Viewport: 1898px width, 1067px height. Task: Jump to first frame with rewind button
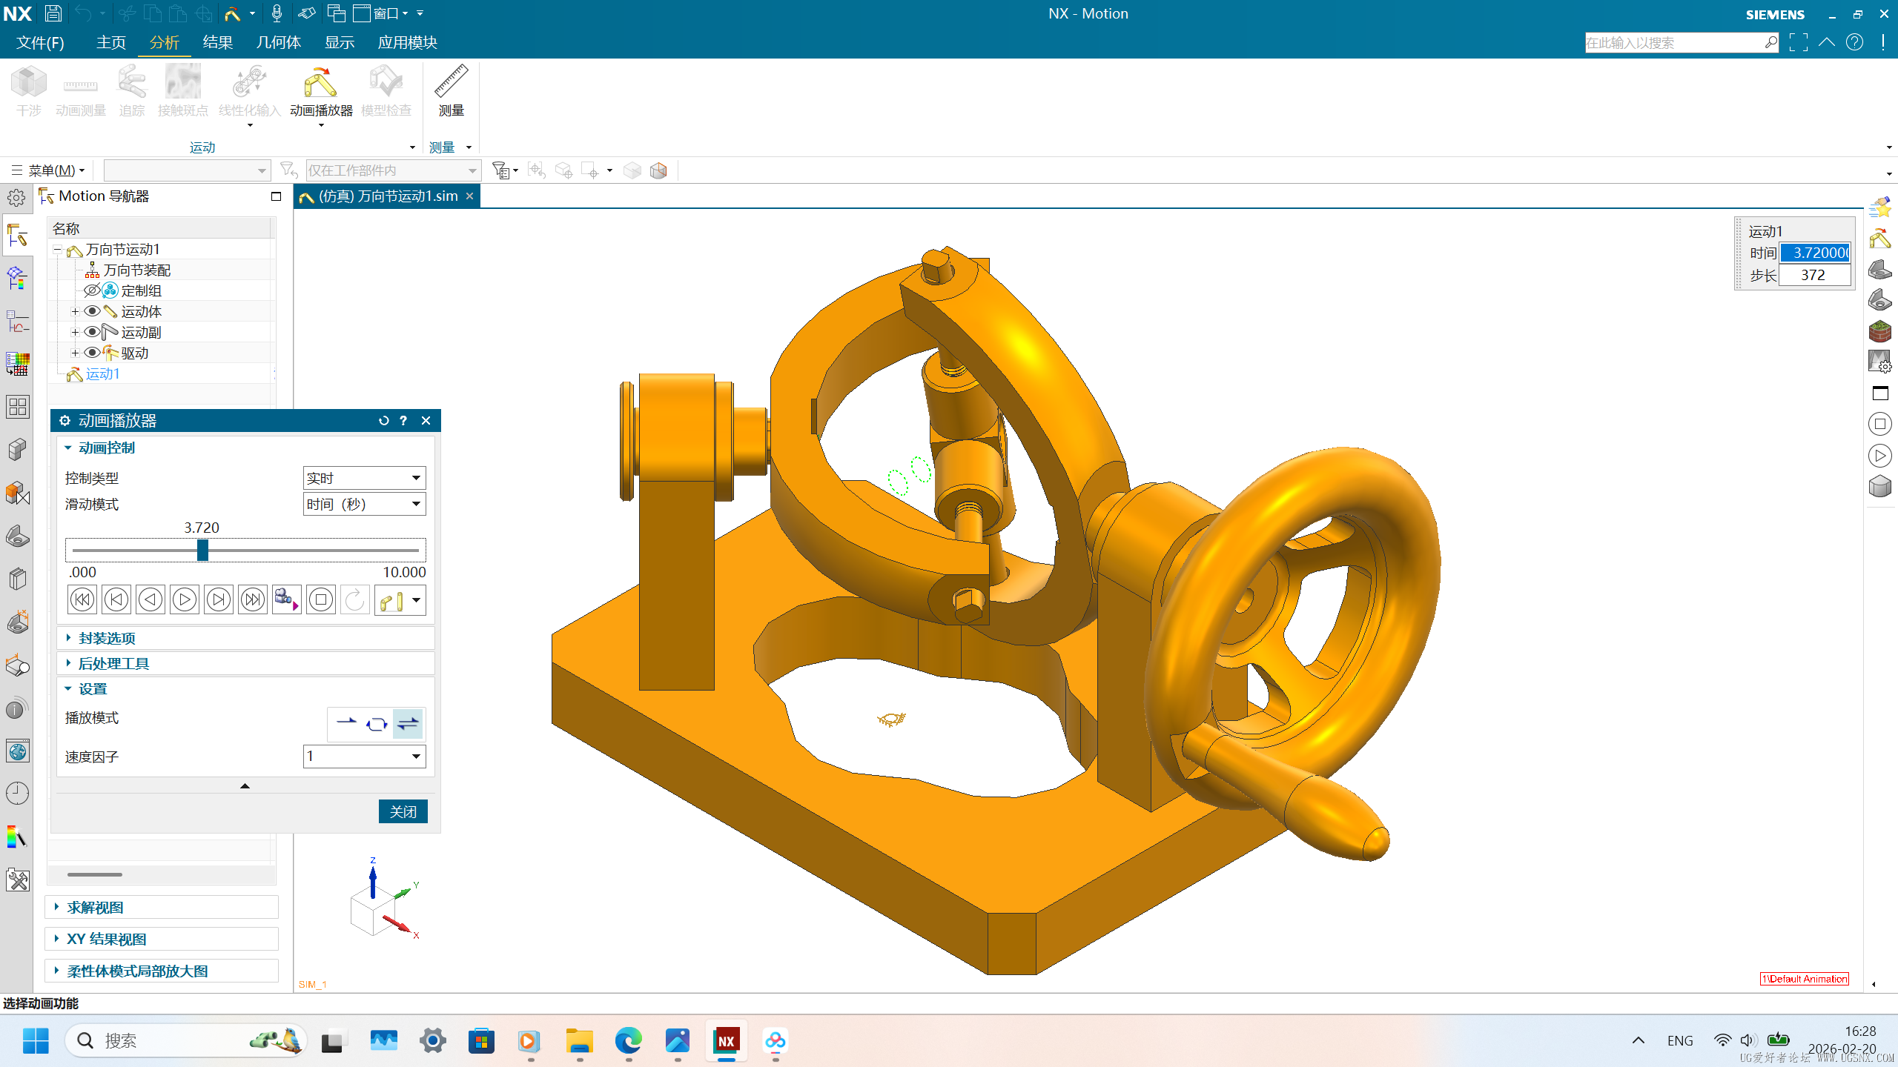click(82, 599)
